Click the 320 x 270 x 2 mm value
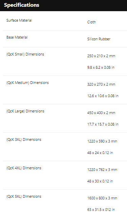The width and height of the screenshot is (127, 216). (101, 84)
